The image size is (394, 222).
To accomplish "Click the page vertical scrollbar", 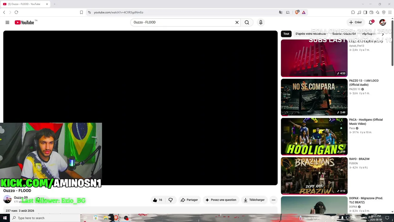I will click(392, 43).
